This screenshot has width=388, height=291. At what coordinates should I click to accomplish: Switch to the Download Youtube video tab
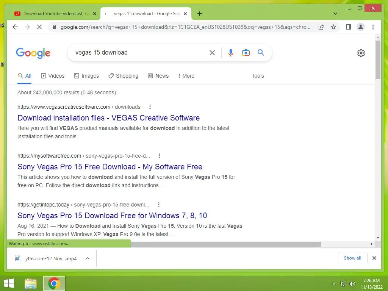pos(55,14)
